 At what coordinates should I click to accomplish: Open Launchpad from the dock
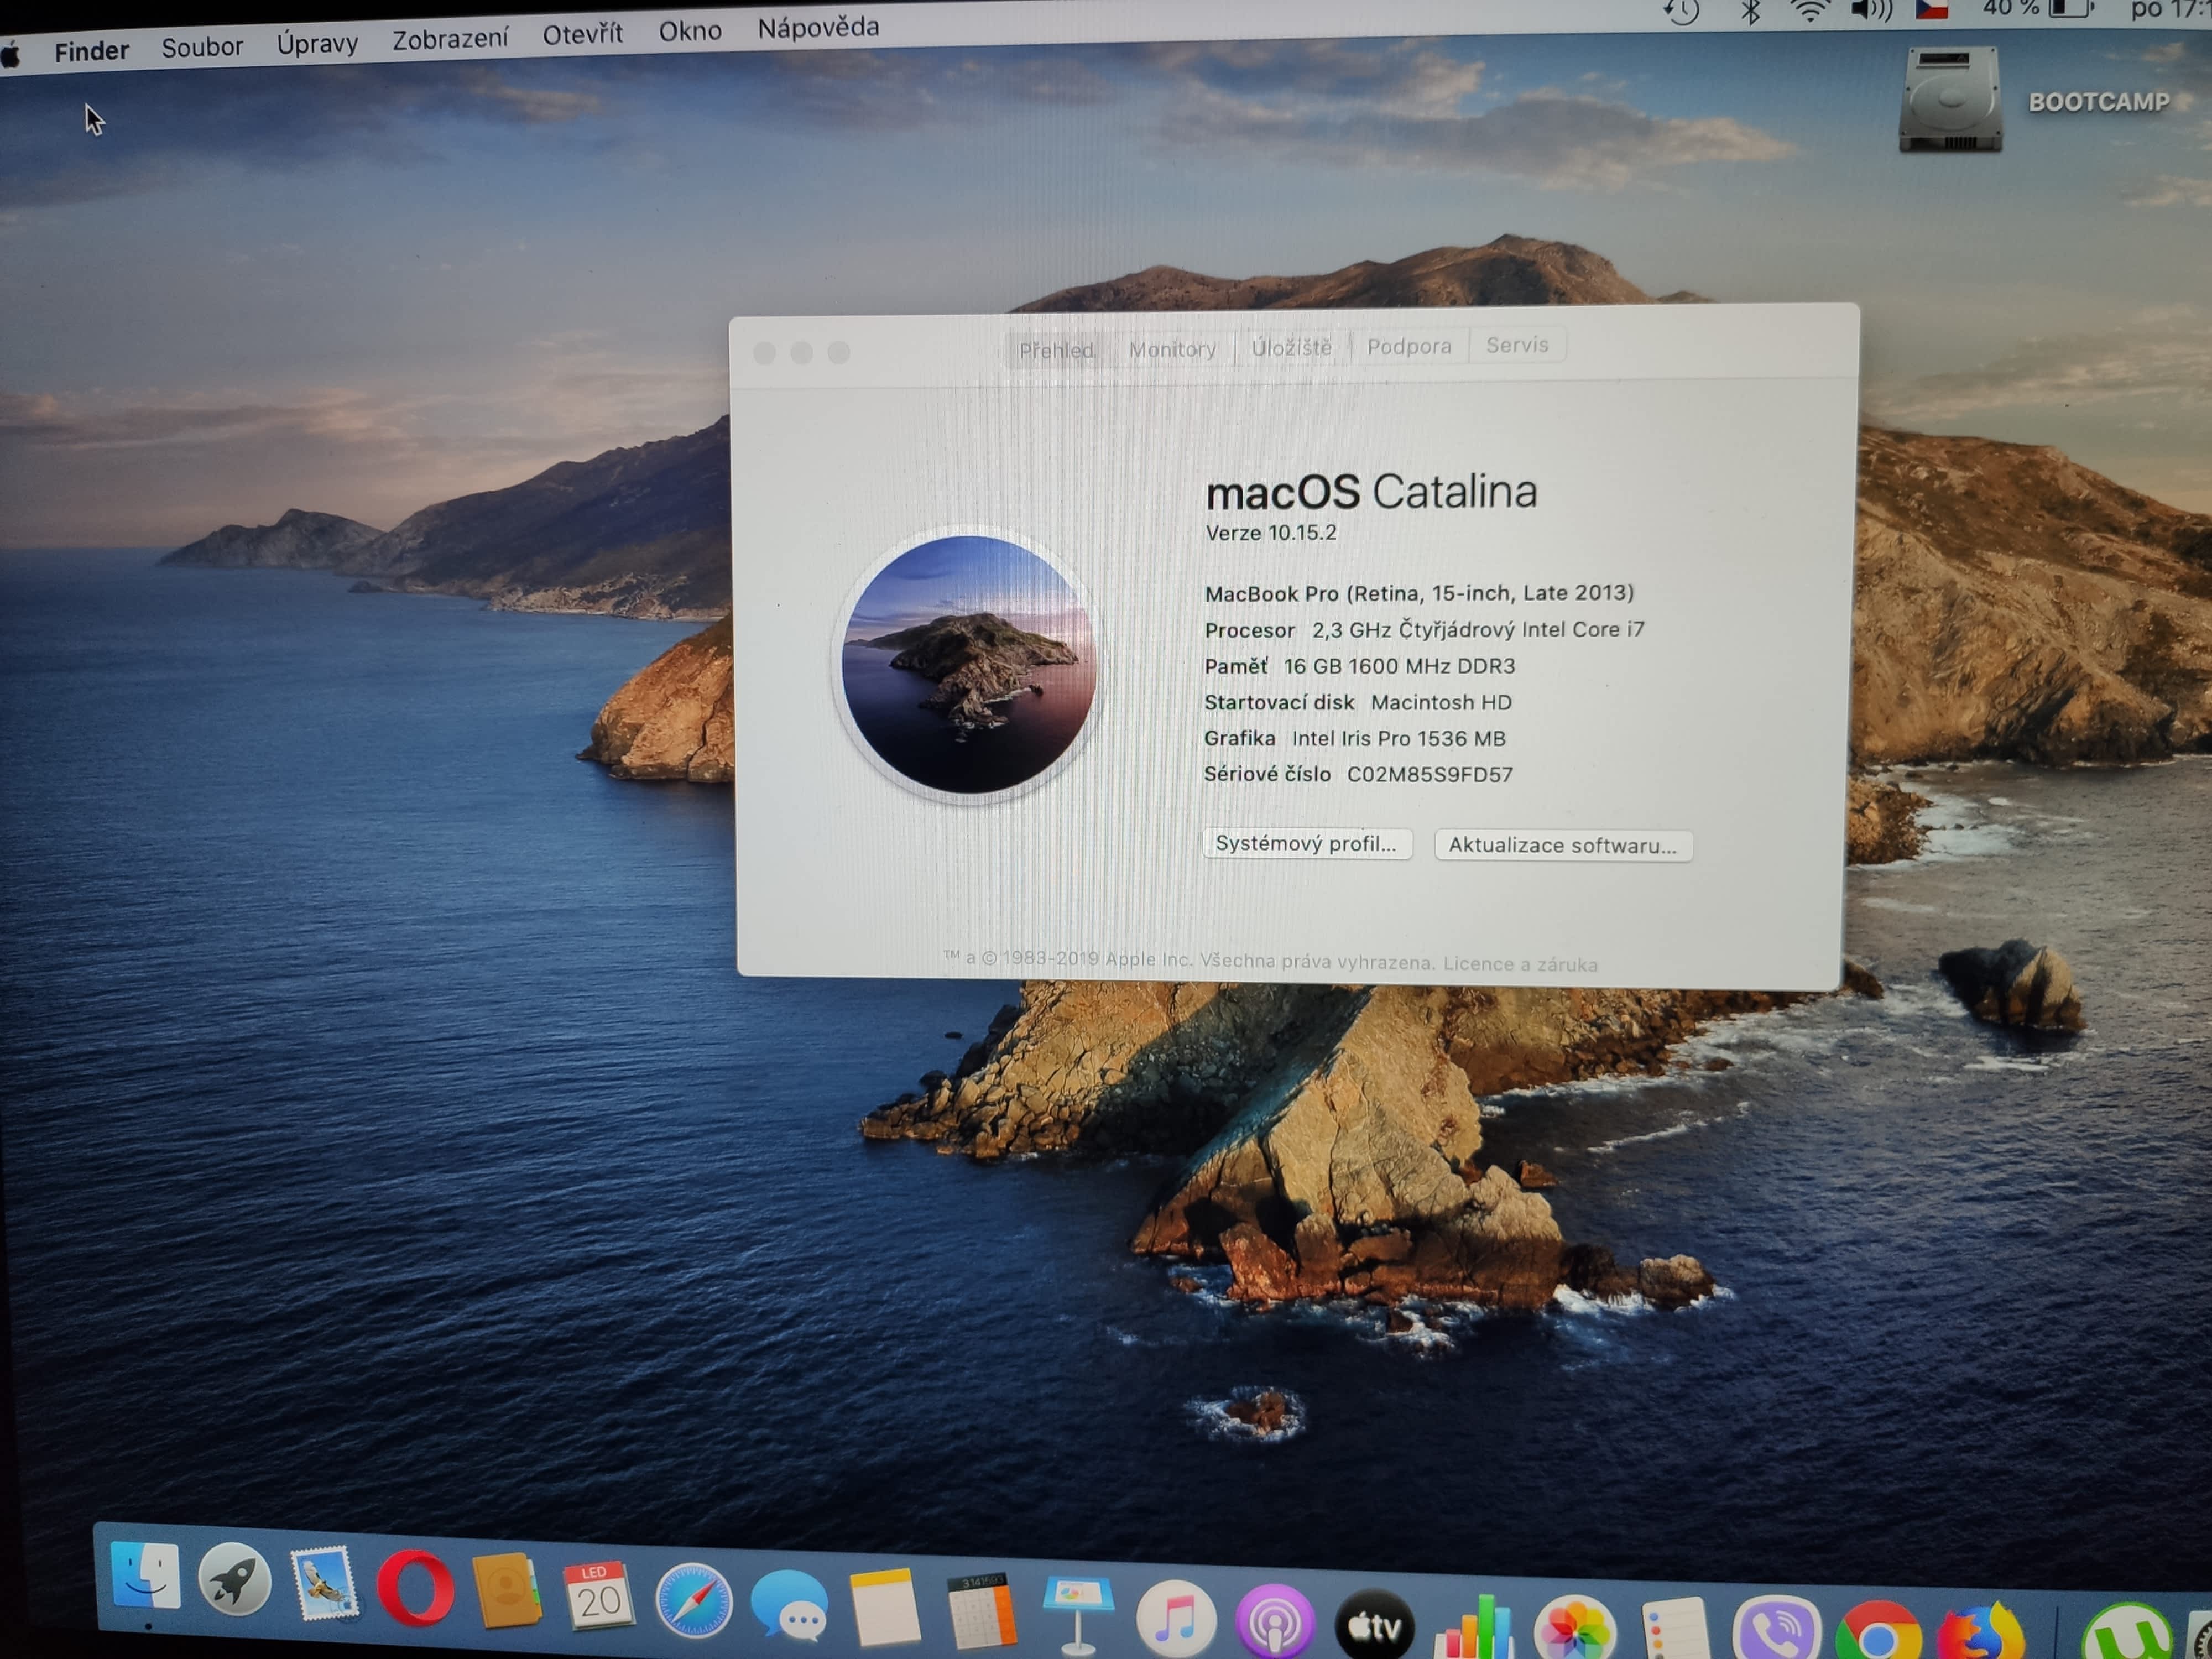point(234,1581)
